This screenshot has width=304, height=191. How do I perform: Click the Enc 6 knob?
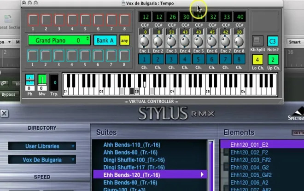[212, 41]
